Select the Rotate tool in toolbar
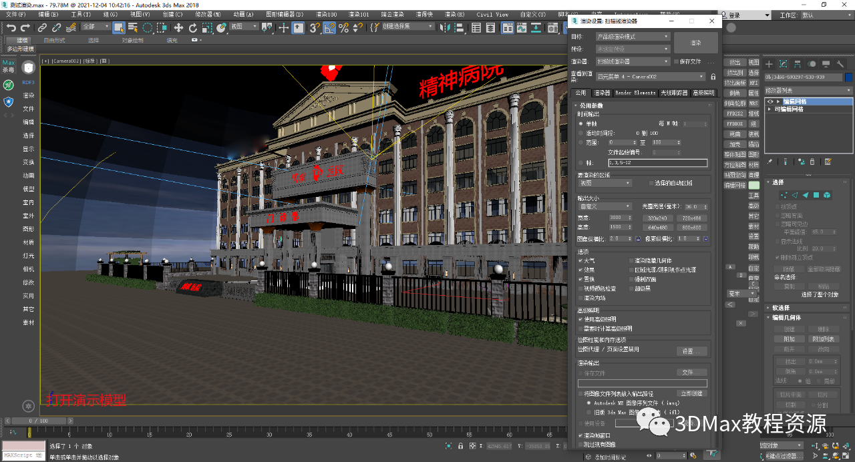 point(193,27)
